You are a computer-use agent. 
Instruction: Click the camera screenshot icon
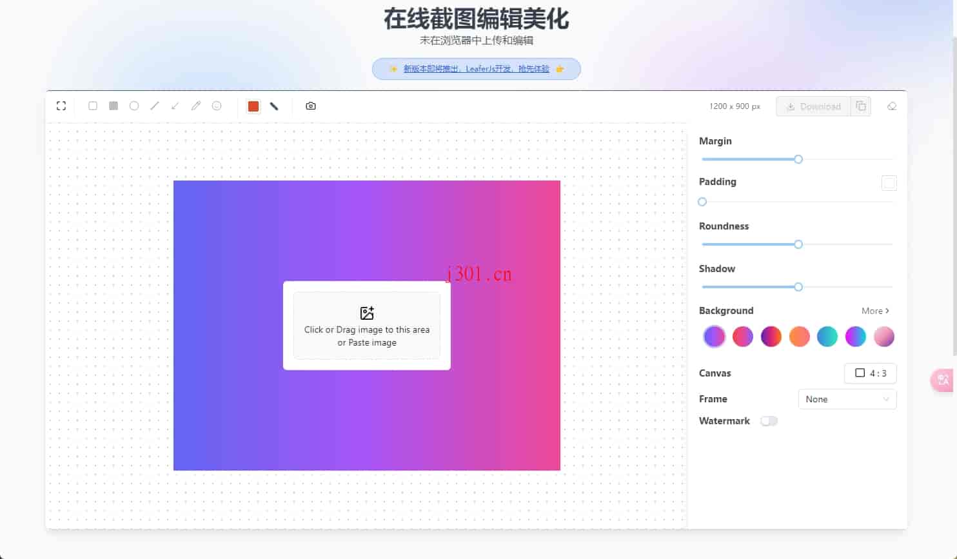tap(311, 106)
